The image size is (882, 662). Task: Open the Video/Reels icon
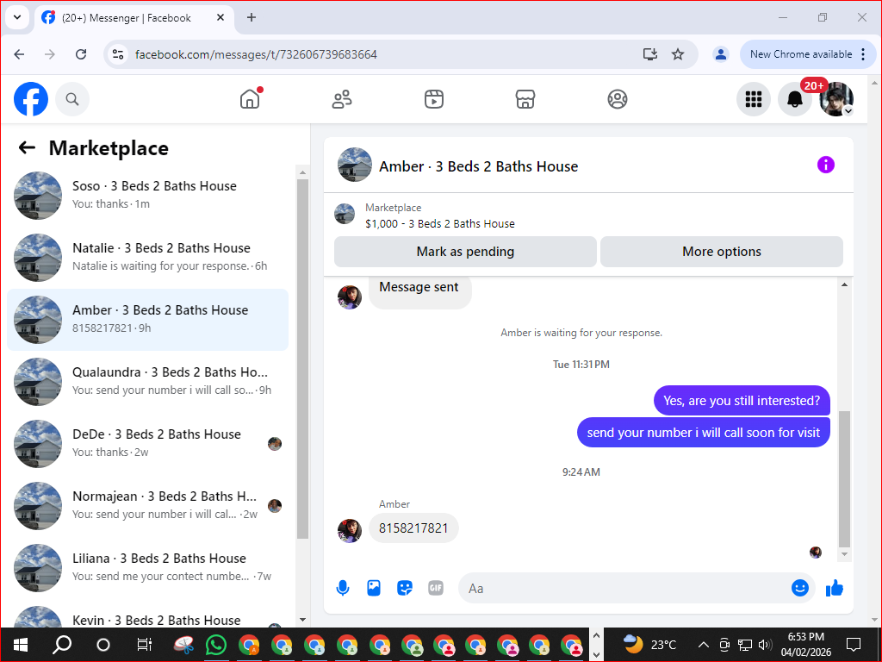tap(434, 99)
